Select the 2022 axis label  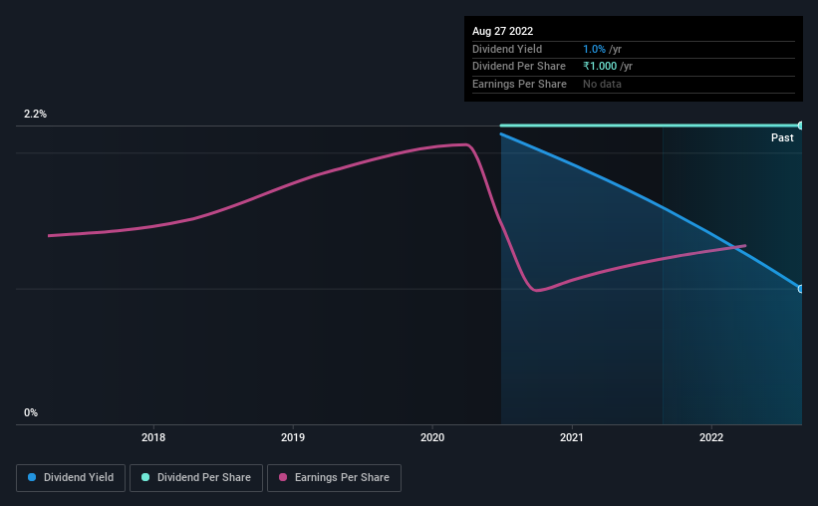(x=711, y=437)
